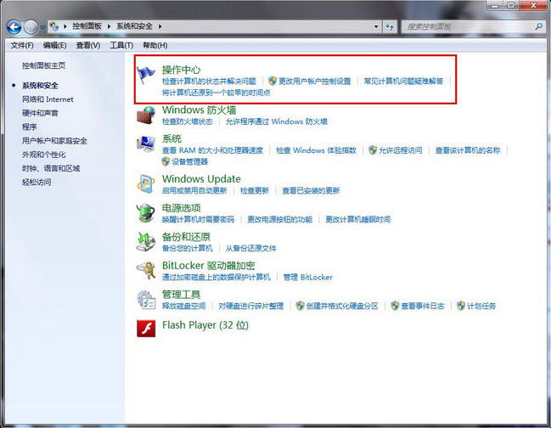
Task: Select 网络和 Internet in the sidebar
Action: pos(48,99)
